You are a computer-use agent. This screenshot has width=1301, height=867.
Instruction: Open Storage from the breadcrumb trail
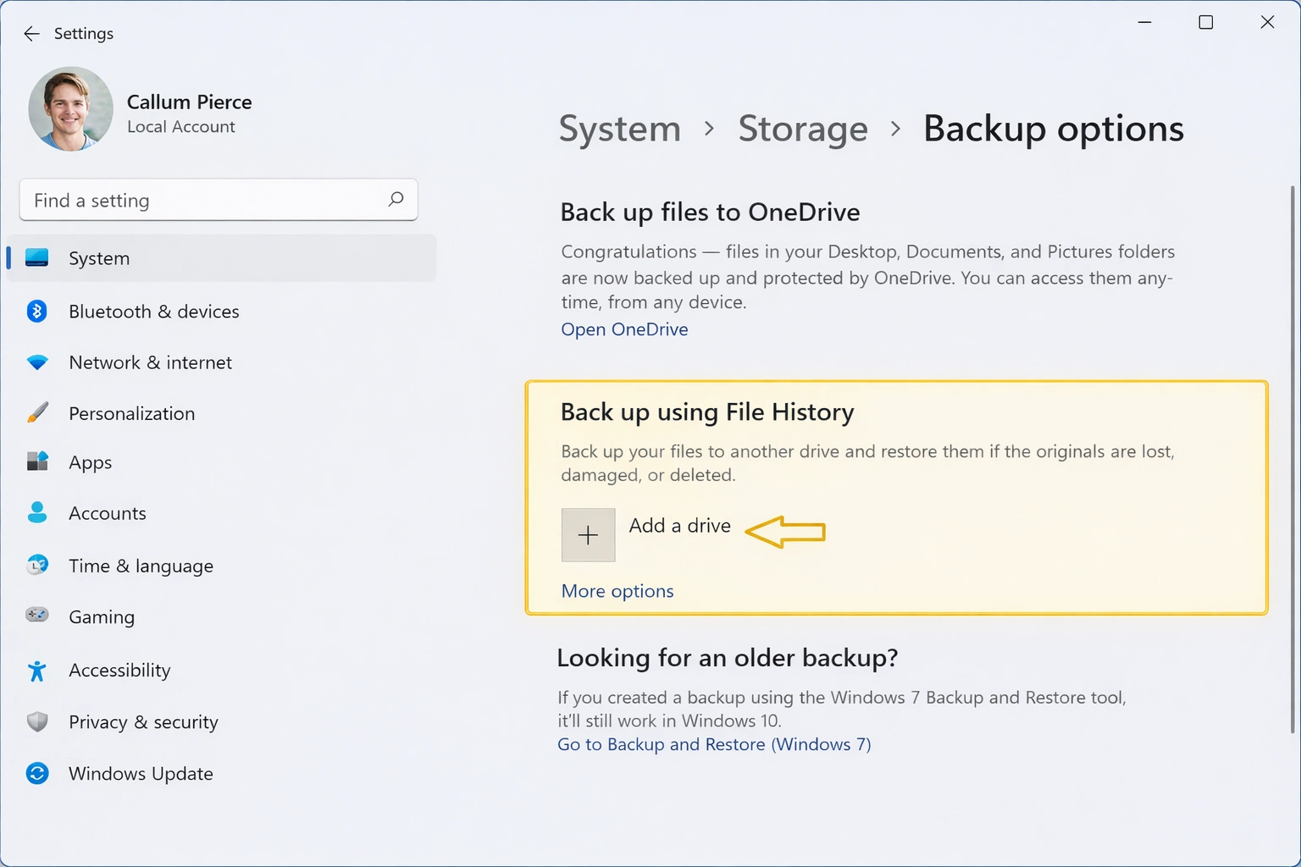click(x=802, y=129)
